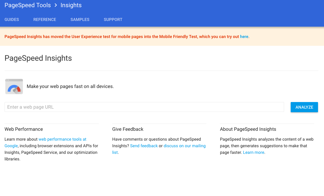This screenshot has height=196, width=324.
Task: Click the About PageSpeed Insights heading
Action: pos(248,129)
